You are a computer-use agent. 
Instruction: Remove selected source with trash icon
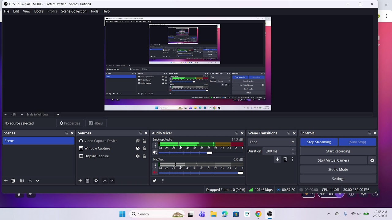click(x=88, y=181)
